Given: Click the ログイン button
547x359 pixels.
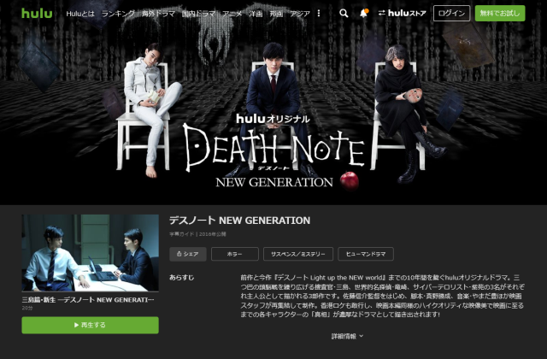Looking at the screenshot, I should pos(451,14).
